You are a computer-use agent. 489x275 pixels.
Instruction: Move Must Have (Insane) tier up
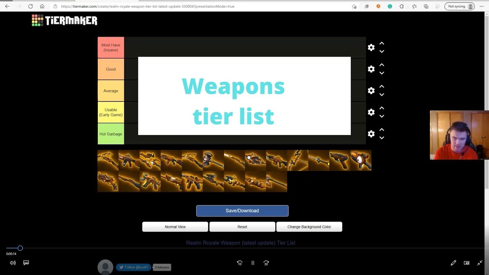pos(382,44)
